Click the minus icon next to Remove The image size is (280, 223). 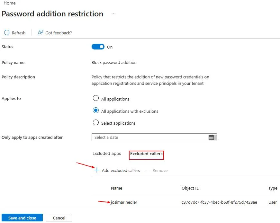click(x=148, y=170)
